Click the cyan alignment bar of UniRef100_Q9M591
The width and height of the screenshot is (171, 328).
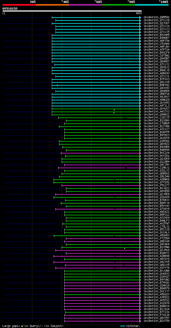pos(96,17)
